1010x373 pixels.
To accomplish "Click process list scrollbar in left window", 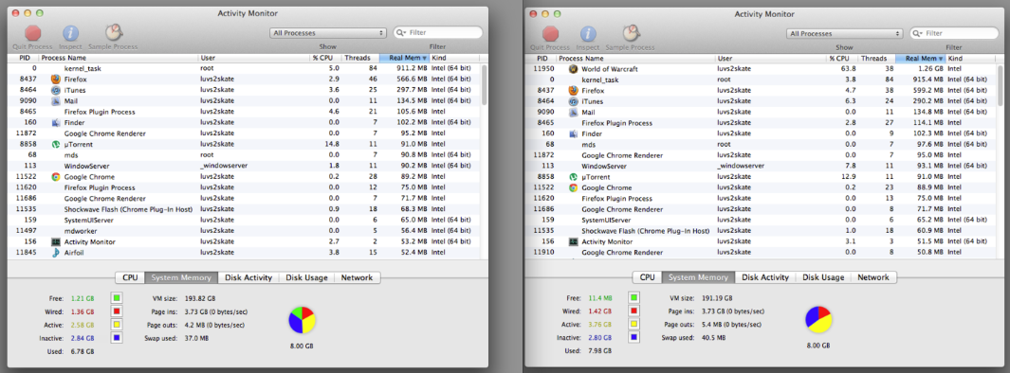I will click(485, 84).
